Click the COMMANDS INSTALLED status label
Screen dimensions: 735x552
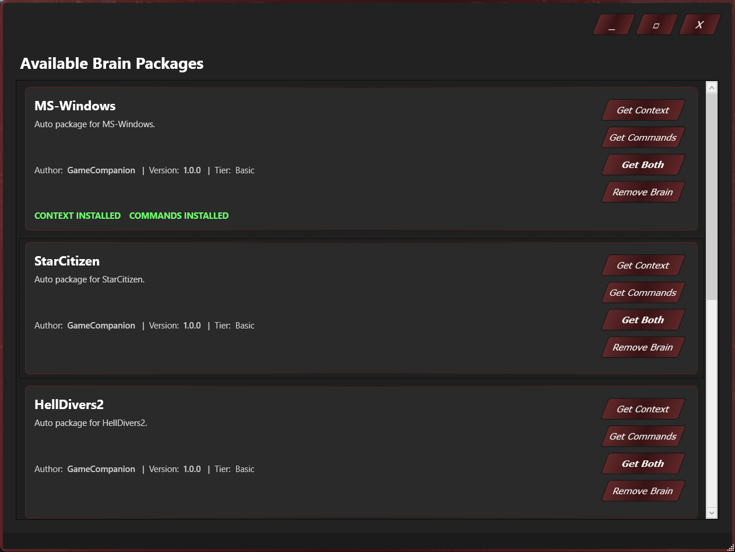click(x=179, y=216)
